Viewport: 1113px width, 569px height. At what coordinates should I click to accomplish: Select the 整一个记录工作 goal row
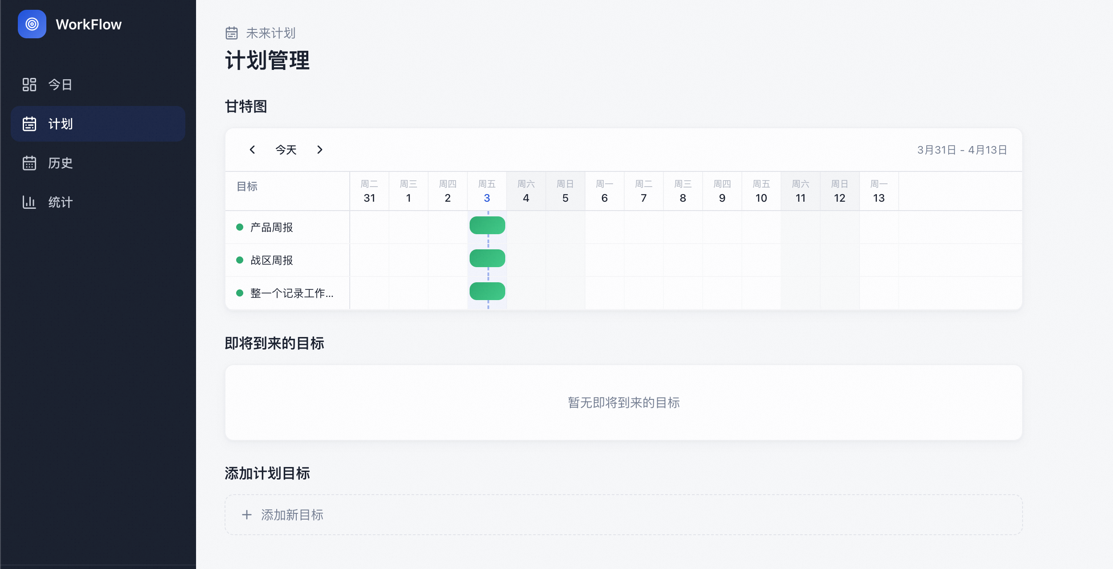[291, 293]
